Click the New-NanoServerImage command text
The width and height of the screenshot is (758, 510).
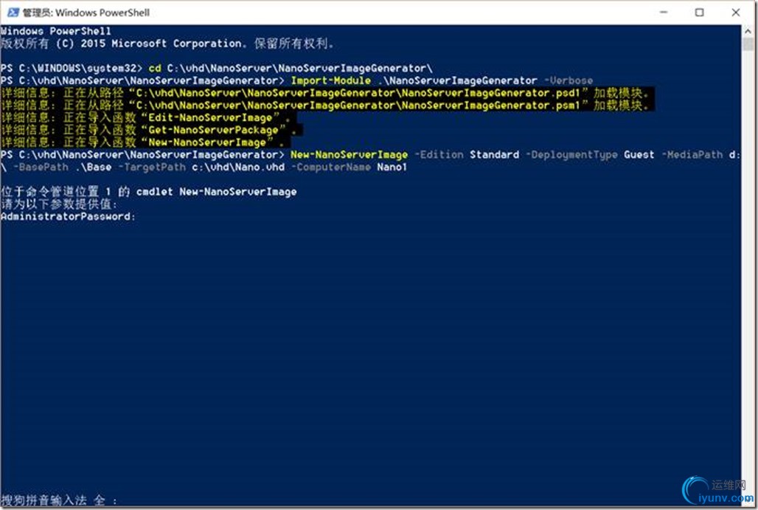pos(349,155)
